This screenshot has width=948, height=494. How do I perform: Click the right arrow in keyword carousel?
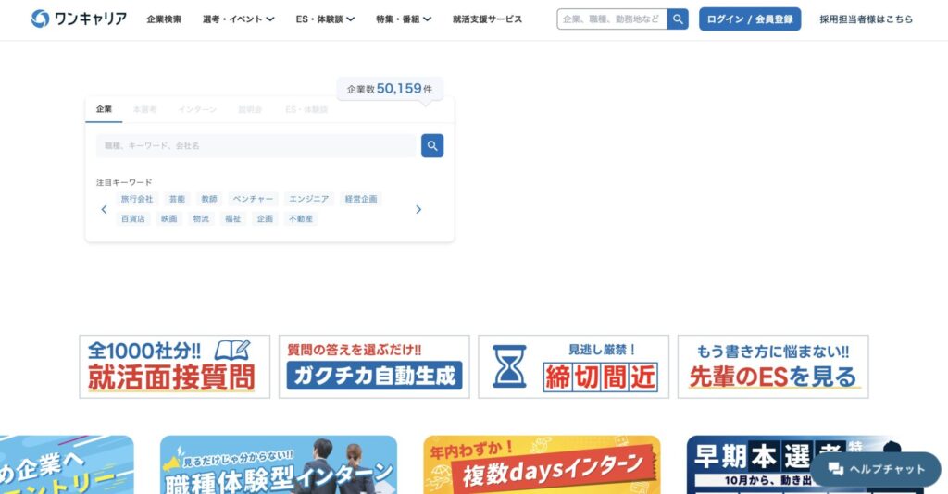418,209
